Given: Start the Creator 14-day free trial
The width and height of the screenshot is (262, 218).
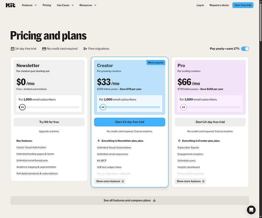Looking at the screenshot, I should 130,122.
